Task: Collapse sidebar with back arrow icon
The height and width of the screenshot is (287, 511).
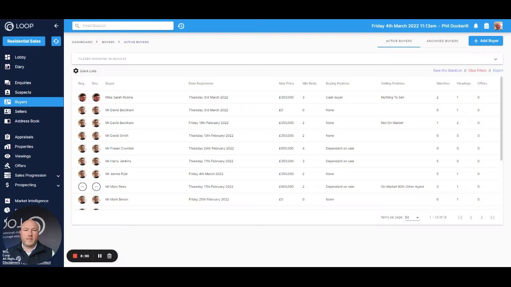Action: pos(56,26)
